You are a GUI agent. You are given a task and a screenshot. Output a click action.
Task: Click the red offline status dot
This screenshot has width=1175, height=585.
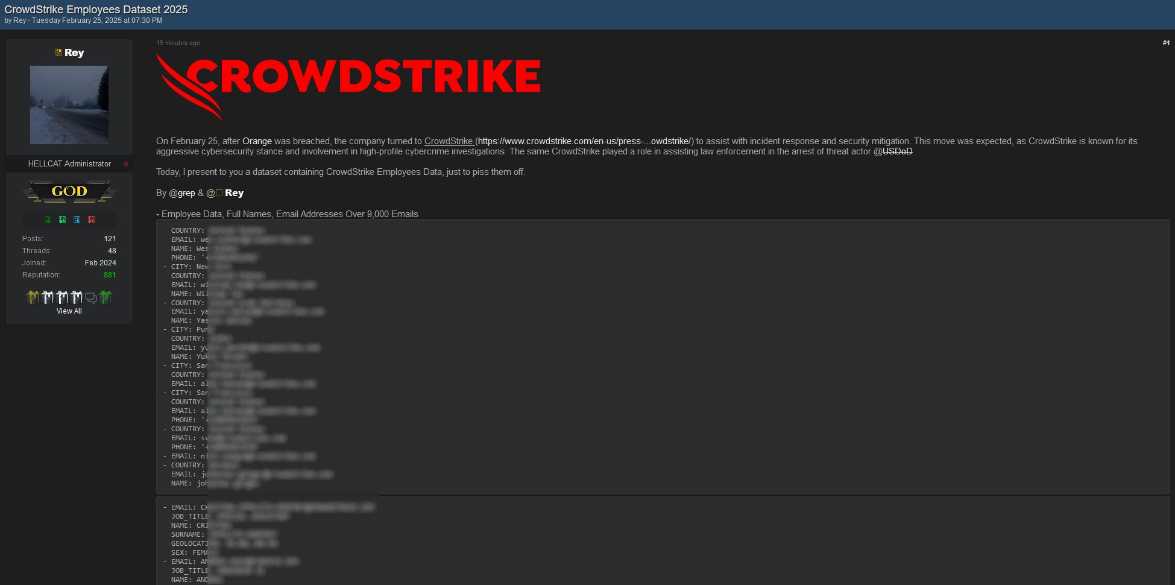click(x=125, y=164)
